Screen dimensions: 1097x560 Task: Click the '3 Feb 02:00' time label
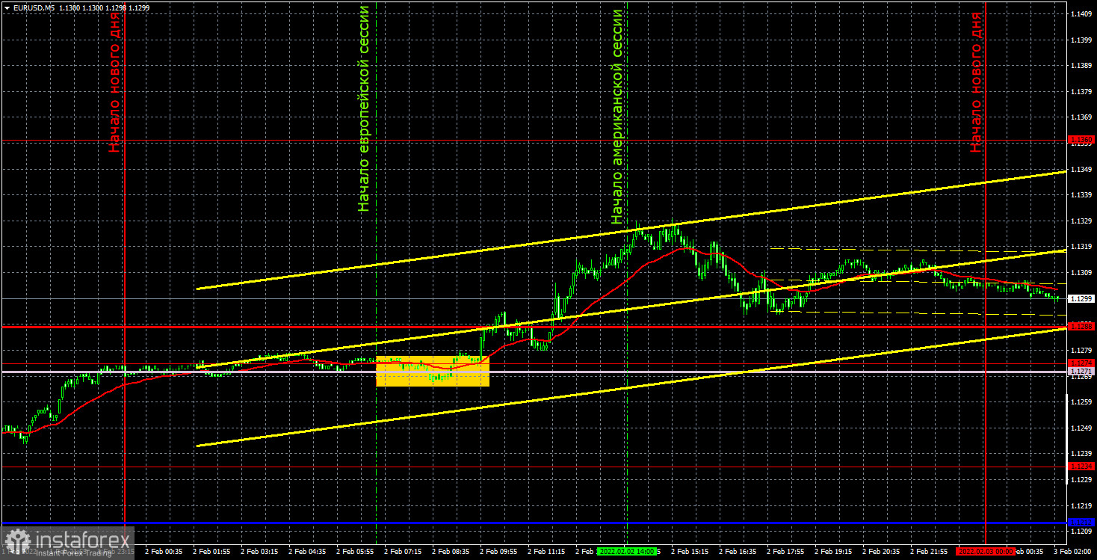click(x=1072, y=551)
